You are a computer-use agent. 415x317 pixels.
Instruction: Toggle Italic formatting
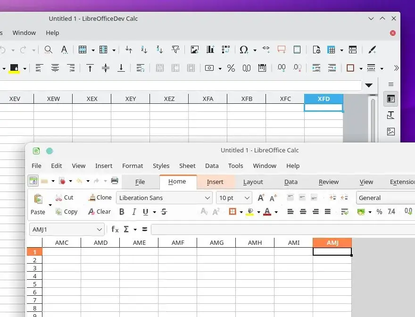tap(134, 212)
